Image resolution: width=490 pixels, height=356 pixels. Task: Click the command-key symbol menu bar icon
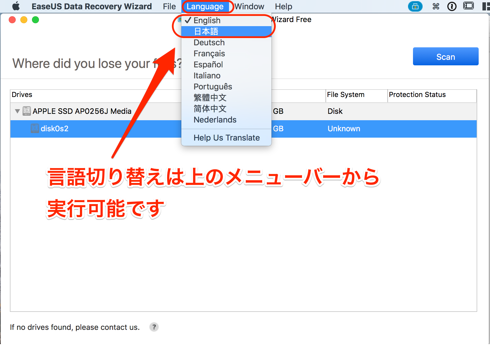pos(436,6)
